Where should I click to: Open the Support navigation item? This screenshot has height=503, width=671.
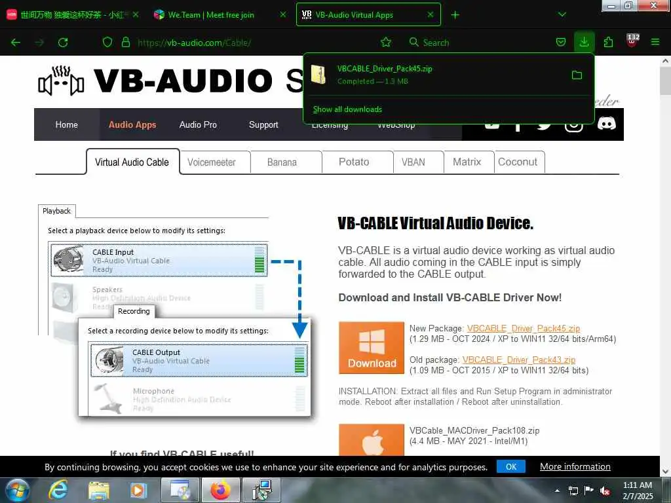263,124
